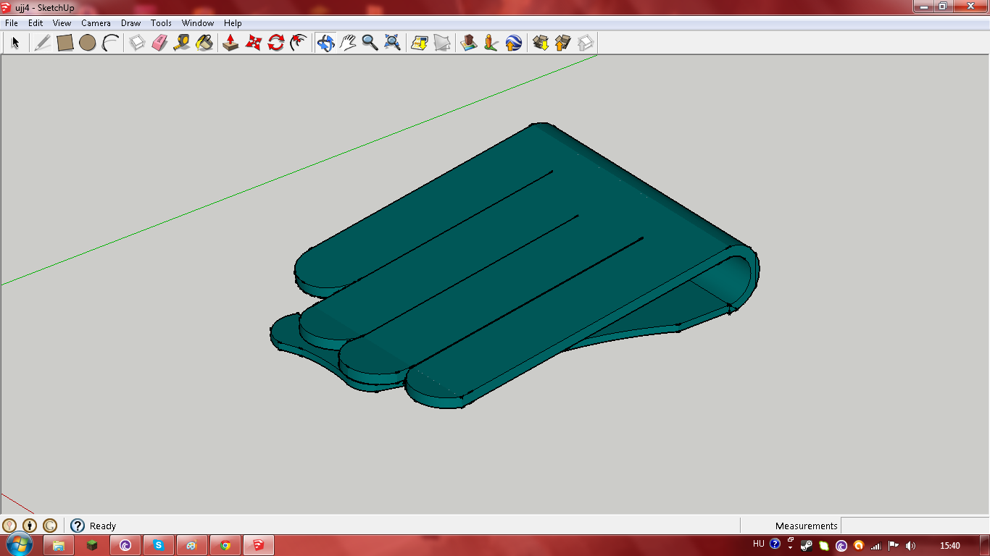This screenshot has width=990, height=556.
Task: Open the Draw menu
Action: (130, 23)
